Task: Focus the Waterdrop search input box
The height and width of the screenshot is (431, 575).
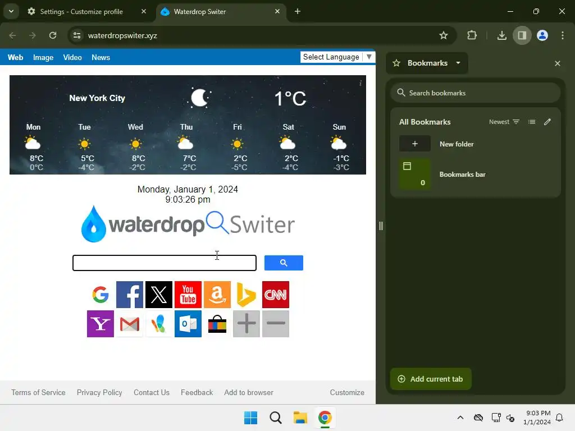Action: [x=165, y=263]
